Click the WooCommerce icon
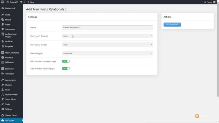Image resolution: width=219 pixels, height=123 pixels. 3,53
